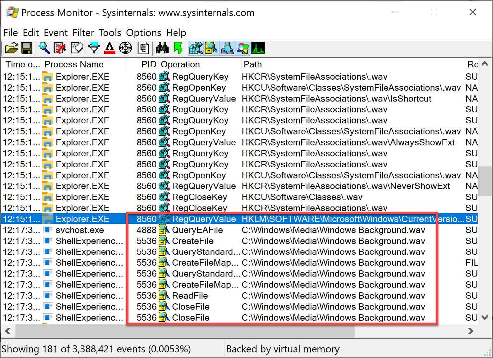
Task: Open the Filter funnel icon
Action: [x=94, y=48]
